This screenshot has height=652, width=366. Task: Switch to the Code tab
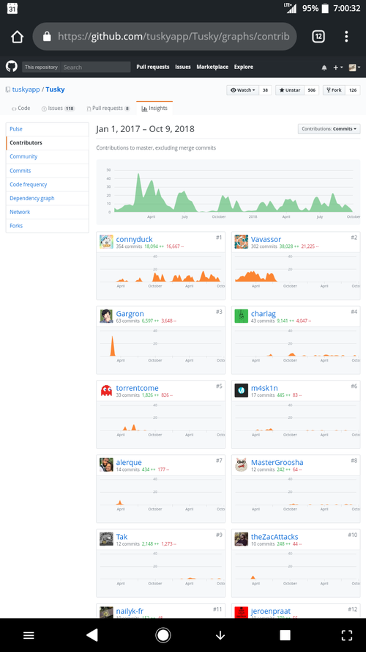[20, 108]
